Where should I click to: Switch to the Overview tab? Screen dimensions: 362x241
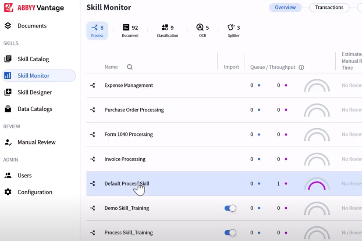tap(285, 7)
